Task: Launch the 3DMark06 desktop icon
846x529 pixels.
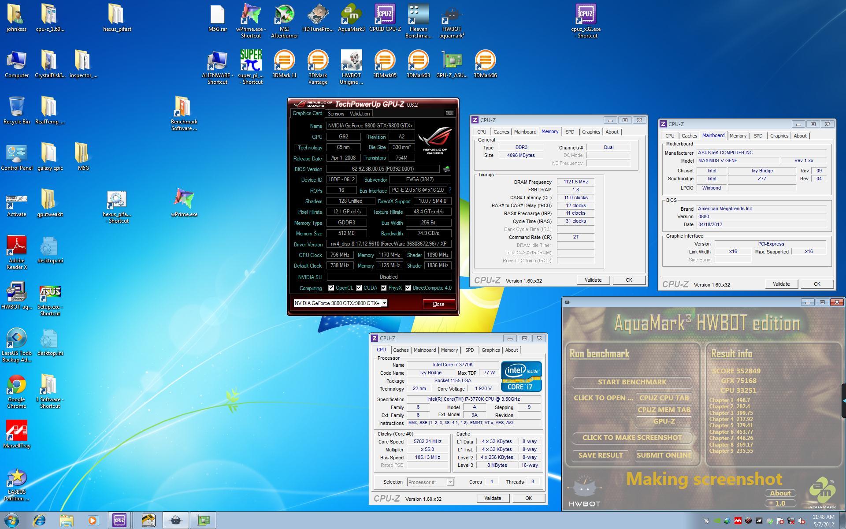Action: point(485,64)
